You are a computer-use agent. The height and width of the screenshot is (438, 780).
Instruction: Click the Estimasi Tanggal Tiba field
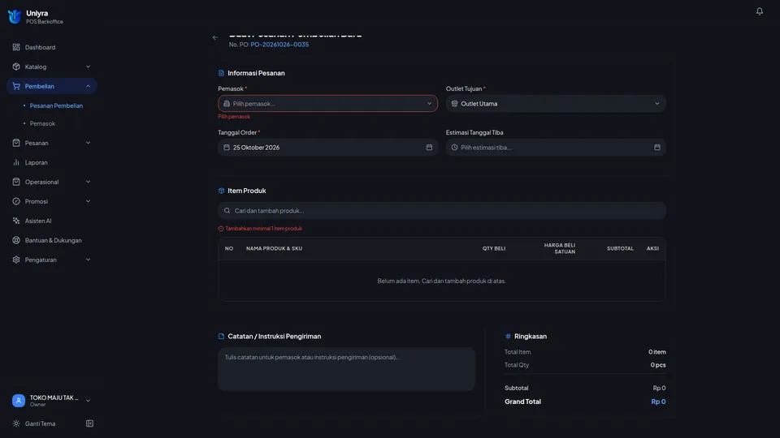(556, 148)
